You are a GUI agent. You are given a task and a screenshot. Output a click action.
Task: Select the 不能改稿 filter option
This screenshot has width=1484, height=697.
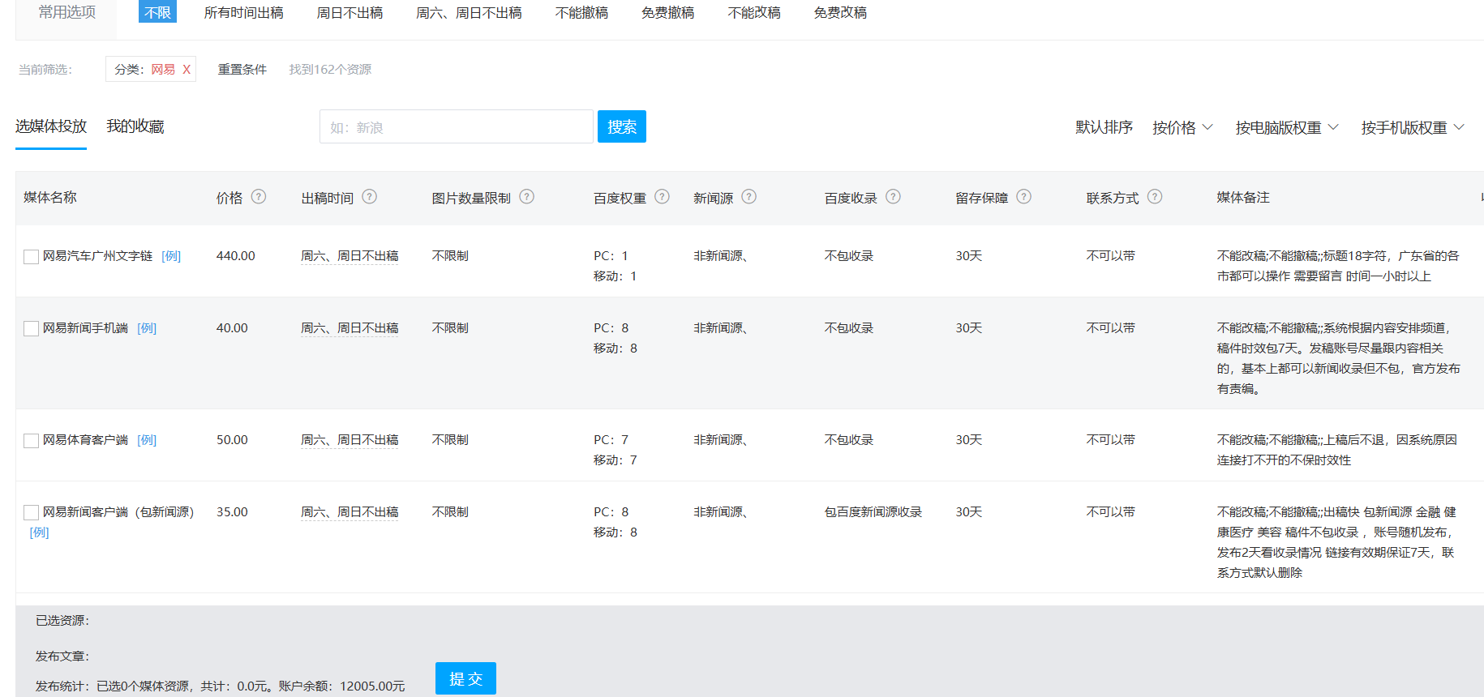754,13
